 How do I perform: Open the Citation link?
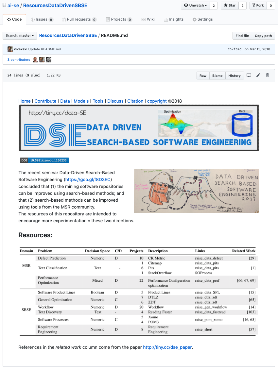tap(135, 101)
